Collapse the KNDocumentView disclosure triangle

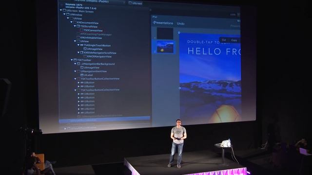click(72, 22)
